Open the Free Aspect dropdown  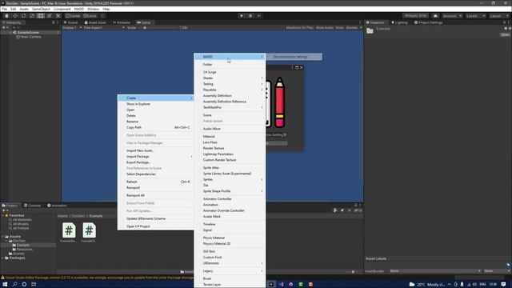(104, 28)
